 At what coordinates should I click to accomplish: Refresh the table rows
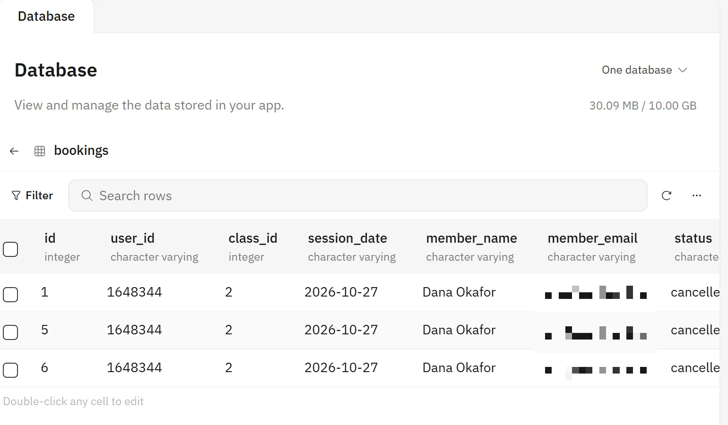(667, 195)
